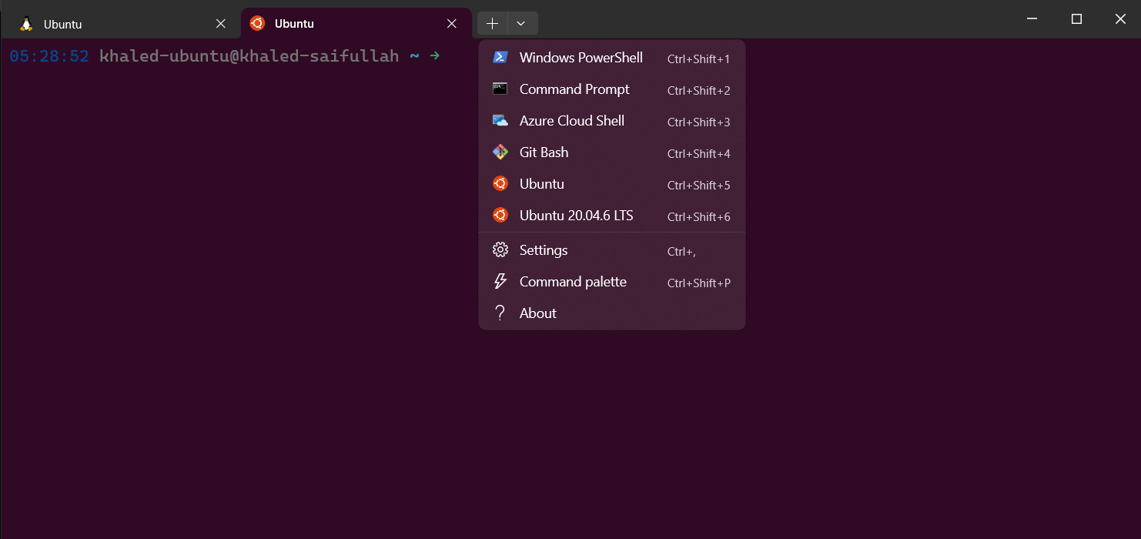Select the second Ubuntu tab title
Image resolution: width=1141 pixels, height=539 pixels.
pos(294,24)
